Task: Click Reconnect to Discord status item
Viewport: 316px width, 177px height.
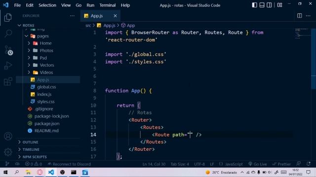Action: (69, 164)
